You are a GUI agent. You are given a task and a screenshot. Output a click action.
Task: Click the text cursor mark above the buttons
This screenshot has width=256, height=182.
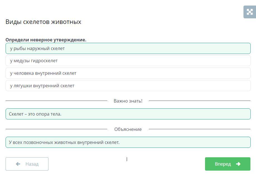[x=127, y=159]
